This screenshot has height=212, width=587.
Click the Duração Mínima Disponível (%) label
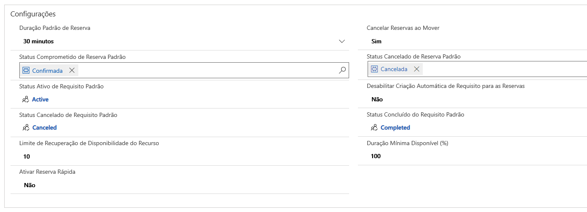(x=408, y=143)
